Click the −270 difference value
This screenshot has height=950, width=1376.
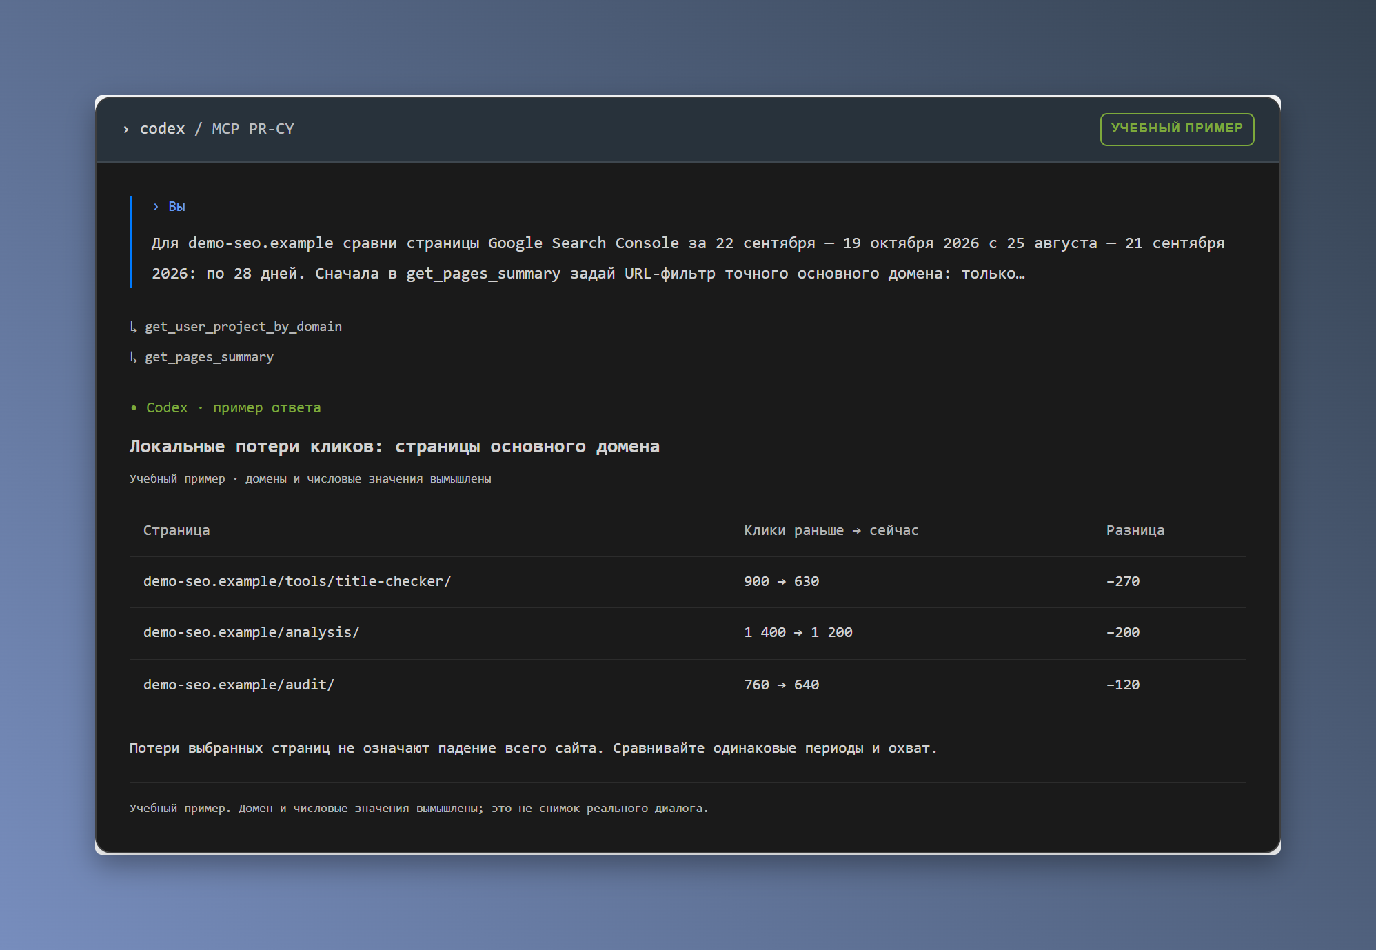[x=1123, y=581]
